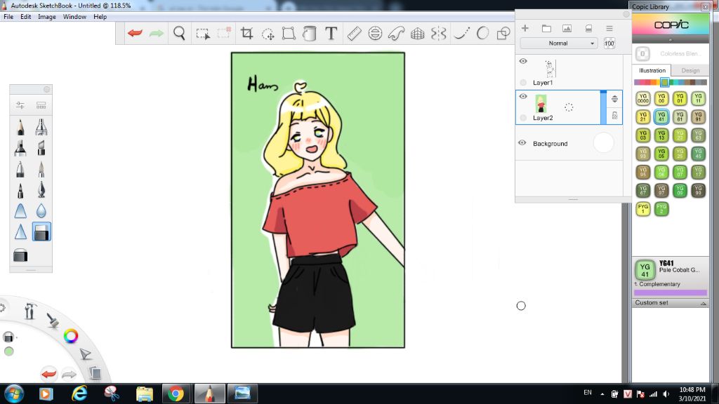Collapse the Copic header arrow
This screenshot has height=404, width=719.
pos(671,40)
